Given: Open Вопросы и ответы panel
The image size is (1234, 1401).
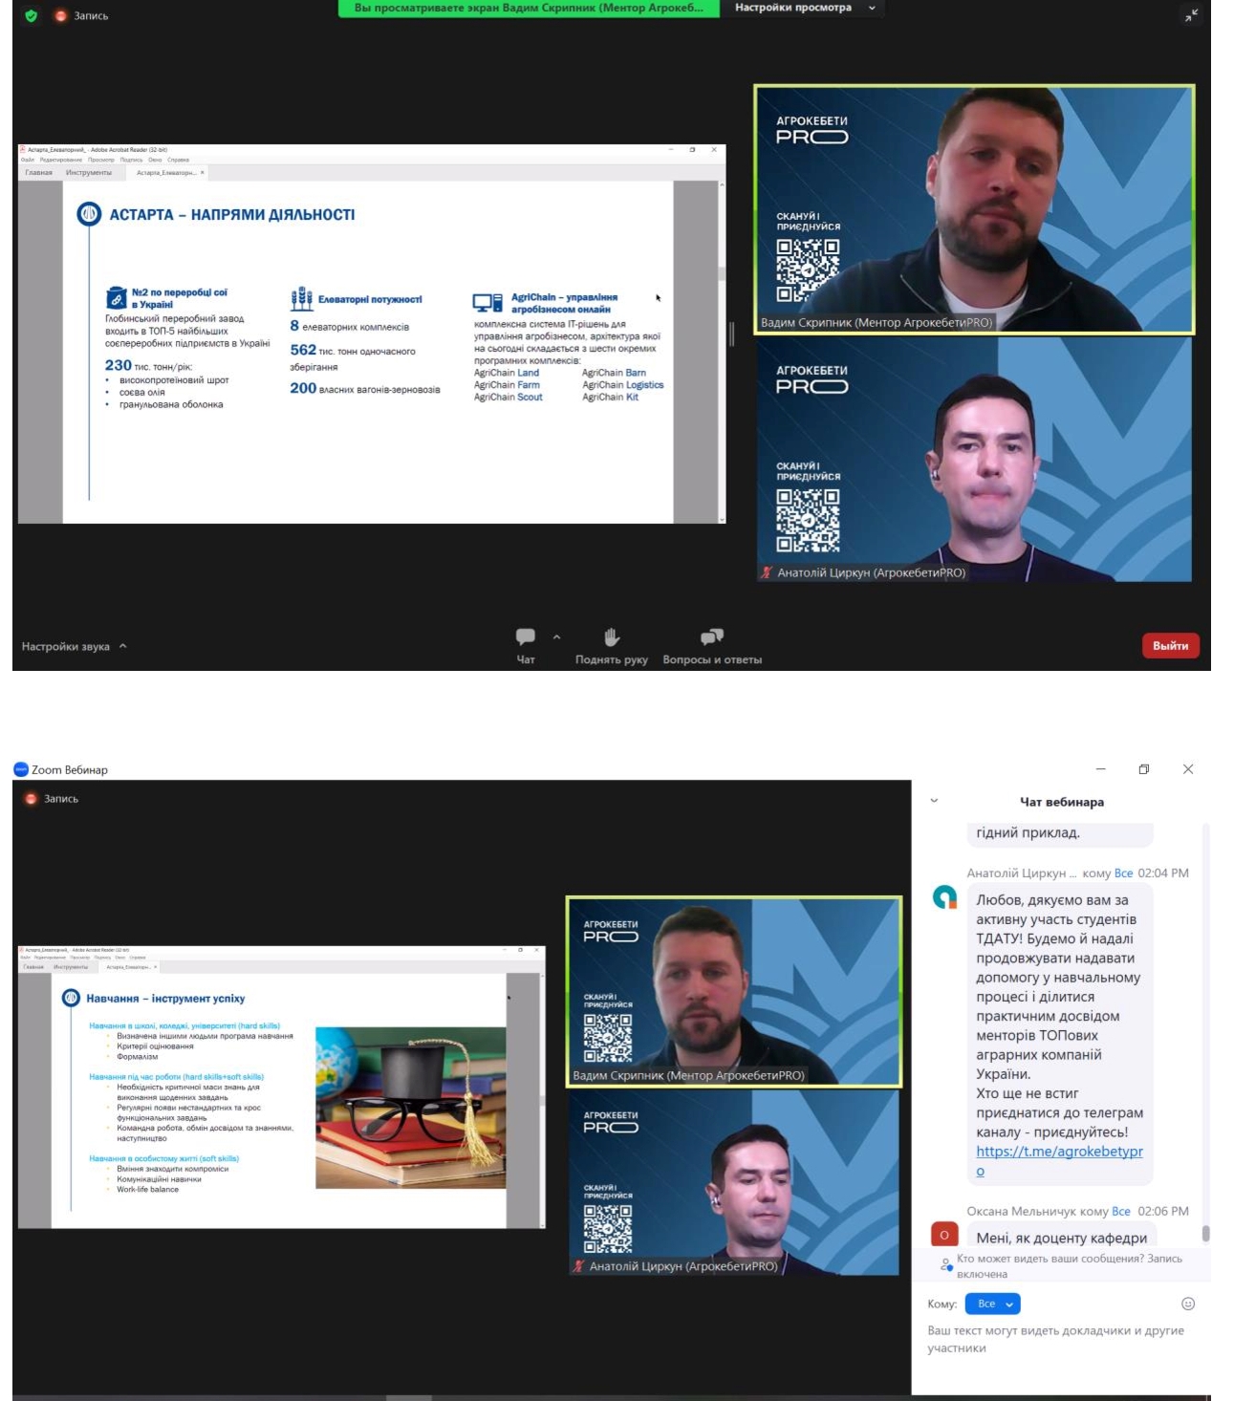Looking at the screenshot, I should [x=712, y=646].
